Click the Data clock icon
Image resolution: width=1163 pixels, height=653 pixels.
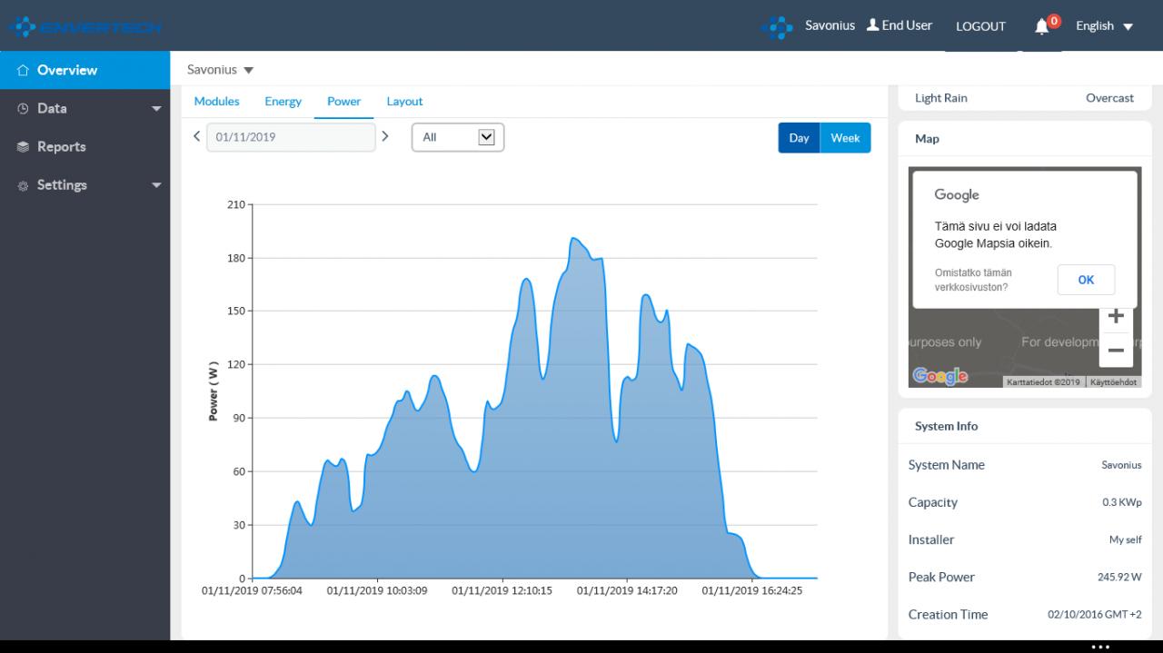23,108
